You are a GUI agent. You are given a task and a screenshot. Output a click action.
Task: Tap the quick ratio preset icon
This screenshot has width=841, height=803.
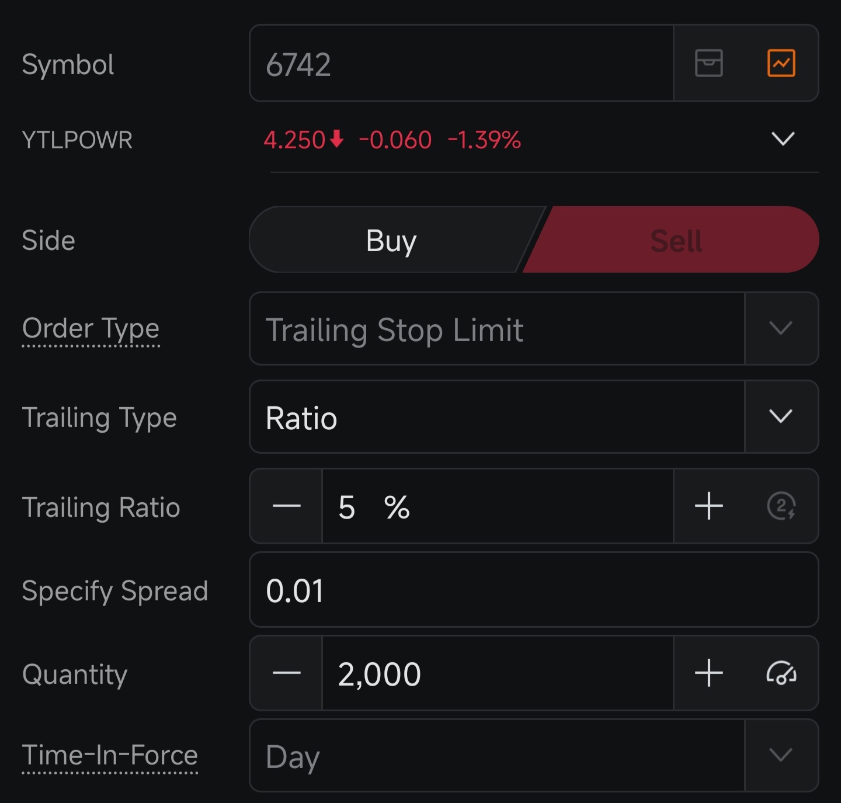pos(781,506)
